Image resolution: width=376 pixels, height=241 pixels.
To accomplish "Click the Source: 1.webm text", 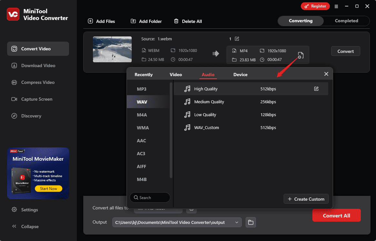I will [x=157, y=39].
